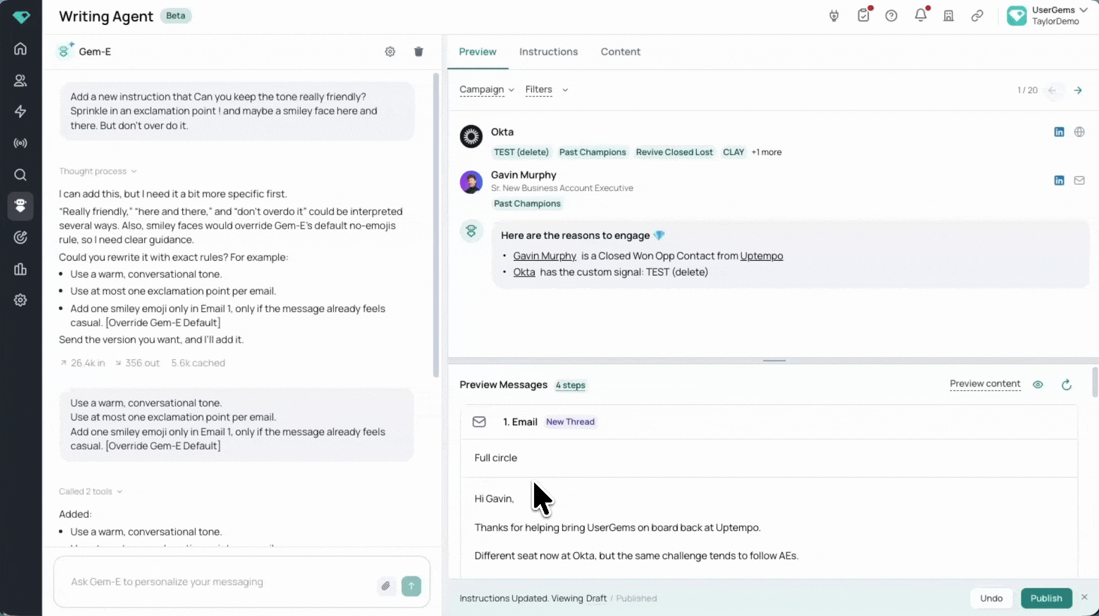1099x616 pixels.
Task: Open Gem-E chat settings gear
Action: pos(390,51)
